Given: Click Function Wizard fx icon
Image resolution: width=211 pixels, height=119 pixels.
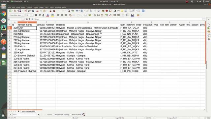Looking at the screenshot, I should point(27,19).
